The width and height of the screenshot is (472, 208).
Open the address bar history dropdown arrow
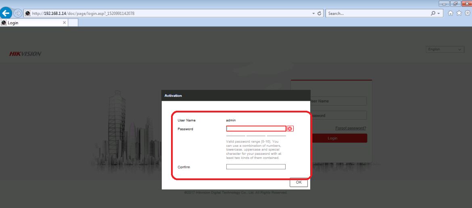point(313,14)
